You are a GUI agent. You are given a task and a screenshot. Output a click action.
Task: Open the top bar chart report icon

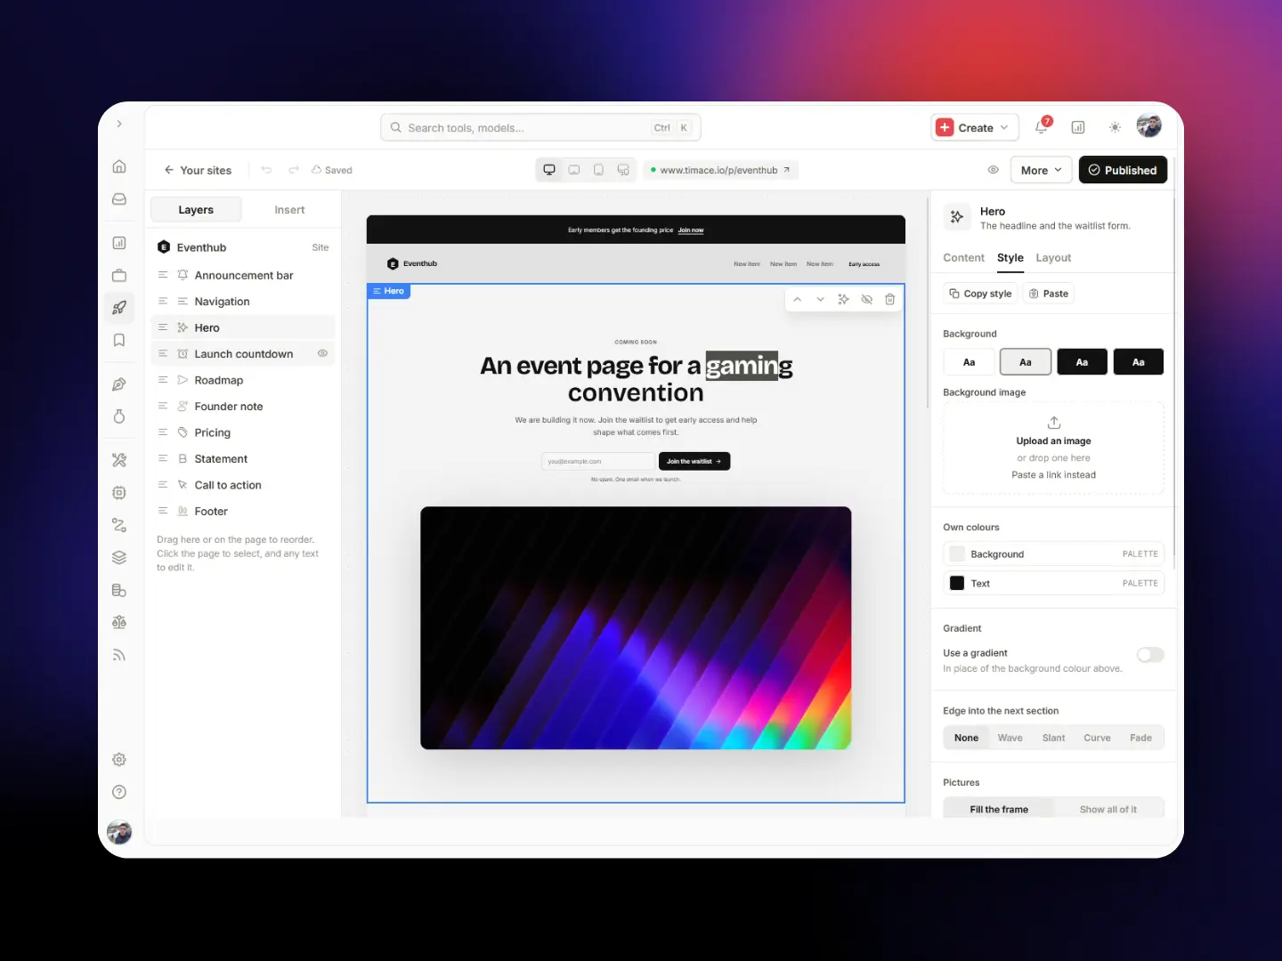click(1078, 127)
